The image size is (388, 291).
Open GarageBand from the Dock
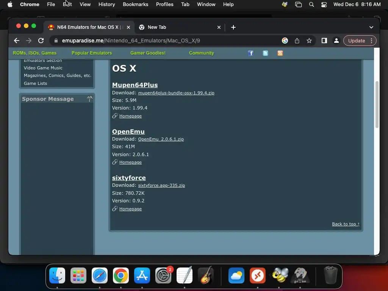[x=206, y=275]
